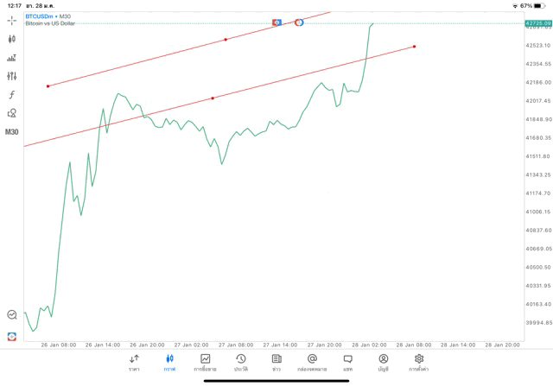Viewport: 553px width, 386px height.
Task: Select the lower red trendline midpoint handle
Action: pos(213,98)
